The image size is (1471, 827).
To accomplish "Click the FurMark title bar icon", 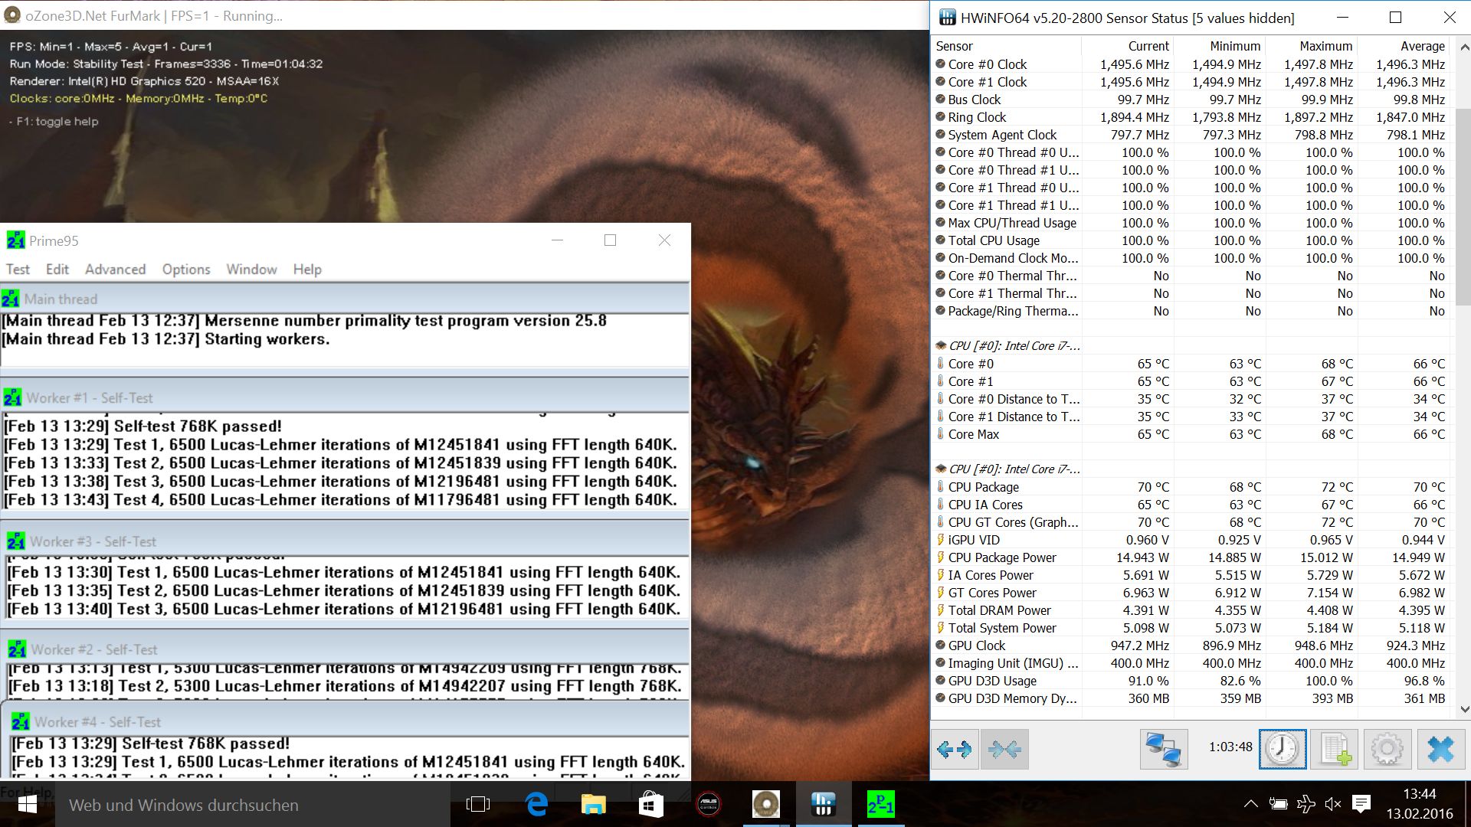I will click(12, 15).
